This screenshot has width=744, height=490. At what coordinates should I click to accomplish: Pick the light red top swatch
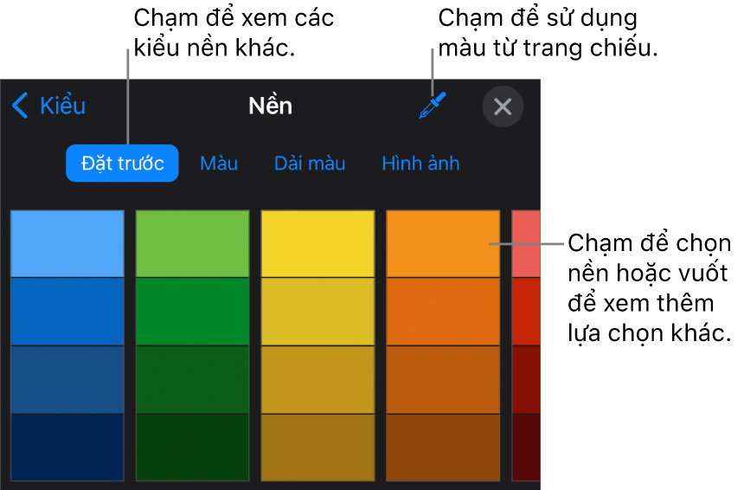coord(526,243)
